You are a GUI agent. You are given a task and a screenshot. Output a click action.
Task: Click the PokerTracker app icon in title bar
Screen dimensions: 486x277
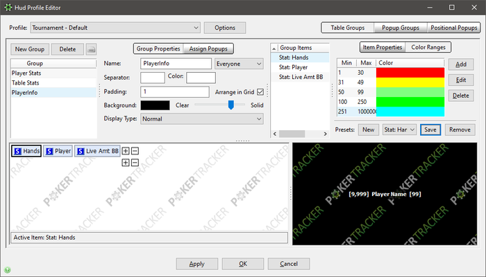8,8
